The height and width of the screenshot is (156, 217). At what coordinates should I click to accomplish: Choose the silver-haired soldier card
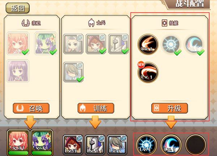(x=73, y=44)
